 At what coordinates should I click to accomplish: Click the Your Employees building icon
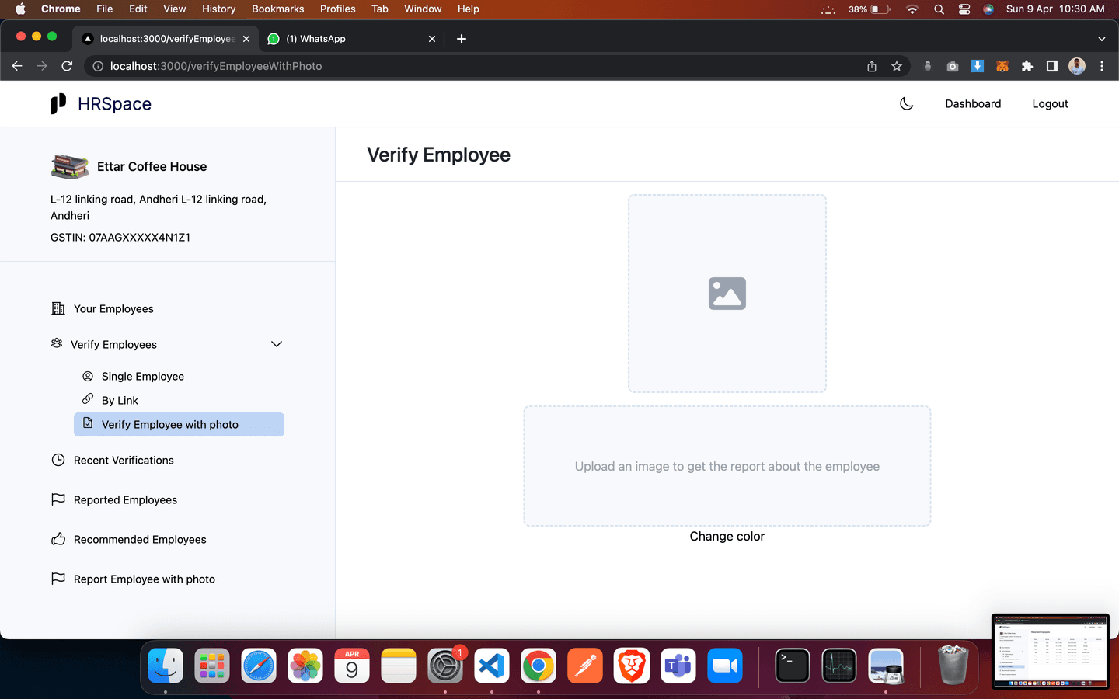[58, 308]
